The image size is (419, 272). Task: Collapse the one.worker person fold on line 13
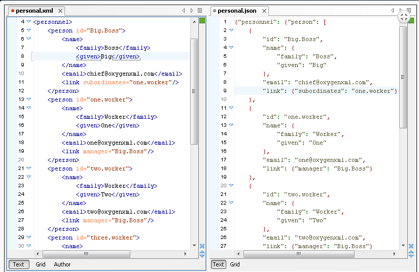(x=28, y=99)
